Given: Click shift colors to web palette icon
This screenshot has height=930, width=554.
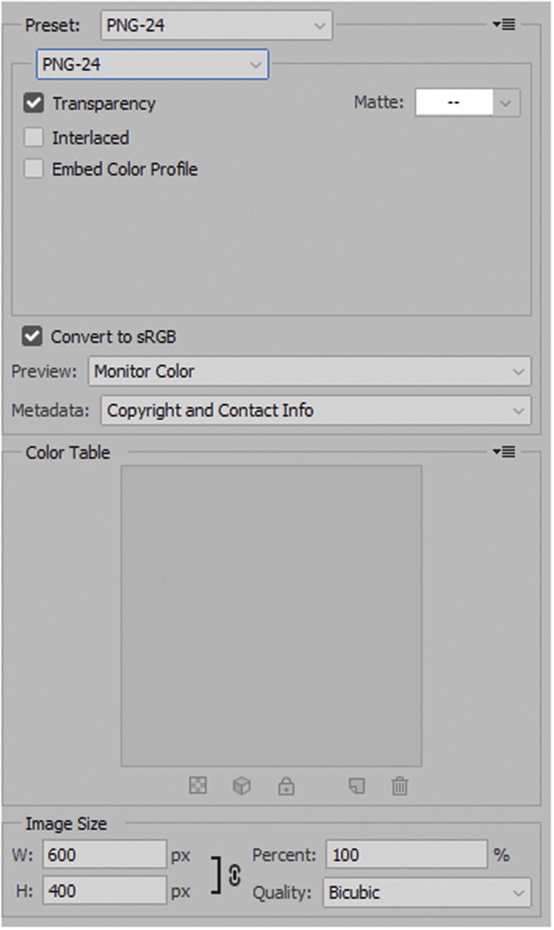Looking at the screenshot, I should click(242, 785).
